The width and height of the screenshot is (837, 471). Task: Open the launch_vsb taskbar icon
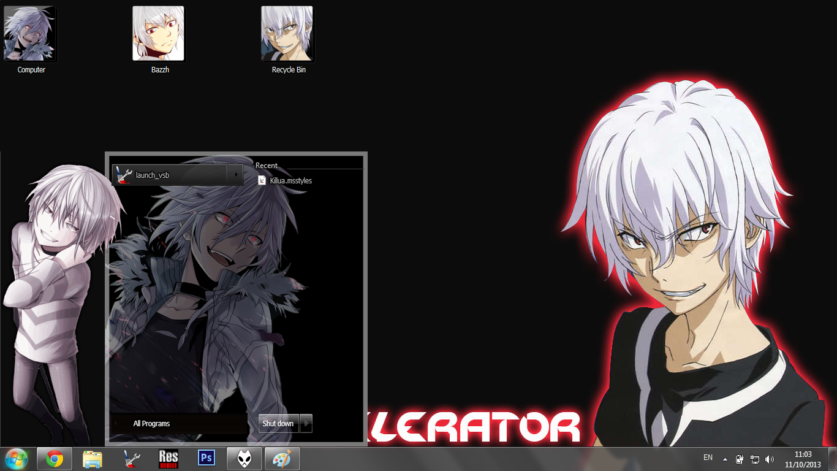tap(131, 459)
